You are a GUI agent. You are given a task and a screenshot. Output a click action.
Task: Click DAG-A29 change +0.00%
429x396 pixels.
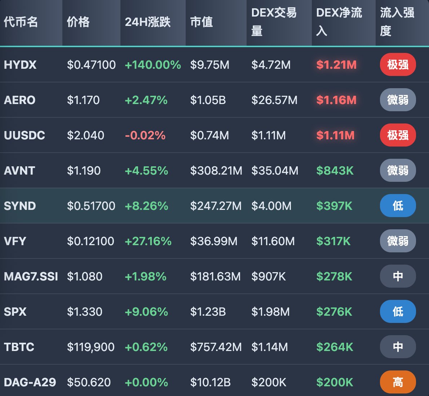(x=146, y=382)
